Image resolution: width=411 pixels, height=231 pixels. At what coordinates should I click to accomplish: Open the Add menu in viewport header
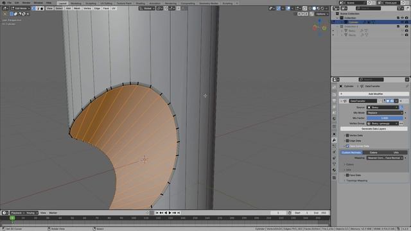click(68, 8)
